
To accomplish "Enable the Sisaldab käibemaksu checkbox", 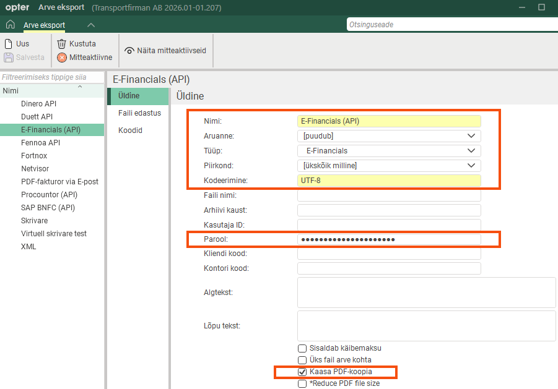I will click(302, 348).
